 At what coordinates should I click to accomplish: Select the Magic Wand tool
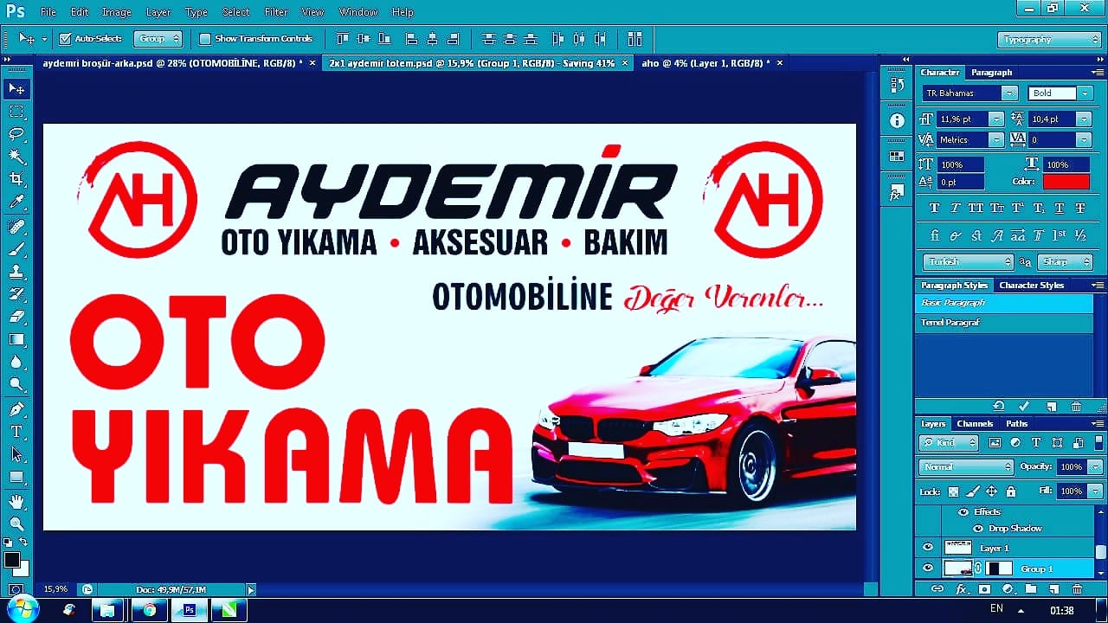pos(16,157)
